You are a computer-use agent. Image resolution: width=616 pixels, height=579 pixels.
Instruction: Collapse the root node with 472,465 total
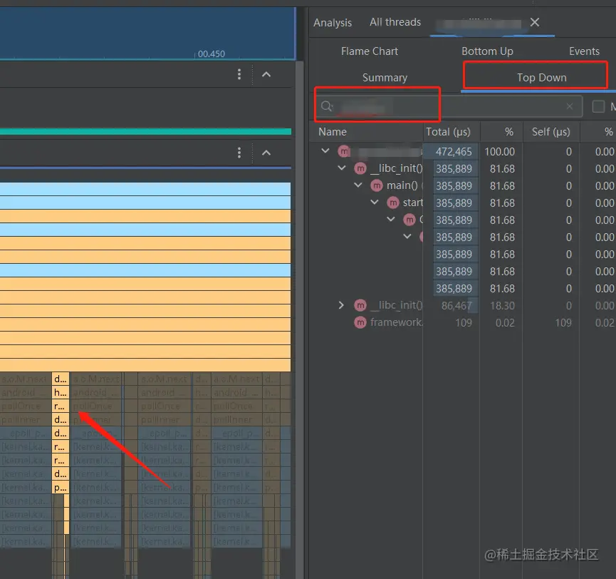[x=325, y=150]
